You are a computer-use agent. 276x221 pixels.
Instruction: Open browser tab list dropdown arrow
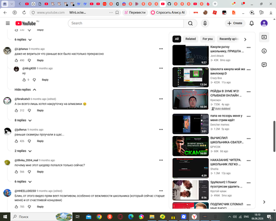12,4
